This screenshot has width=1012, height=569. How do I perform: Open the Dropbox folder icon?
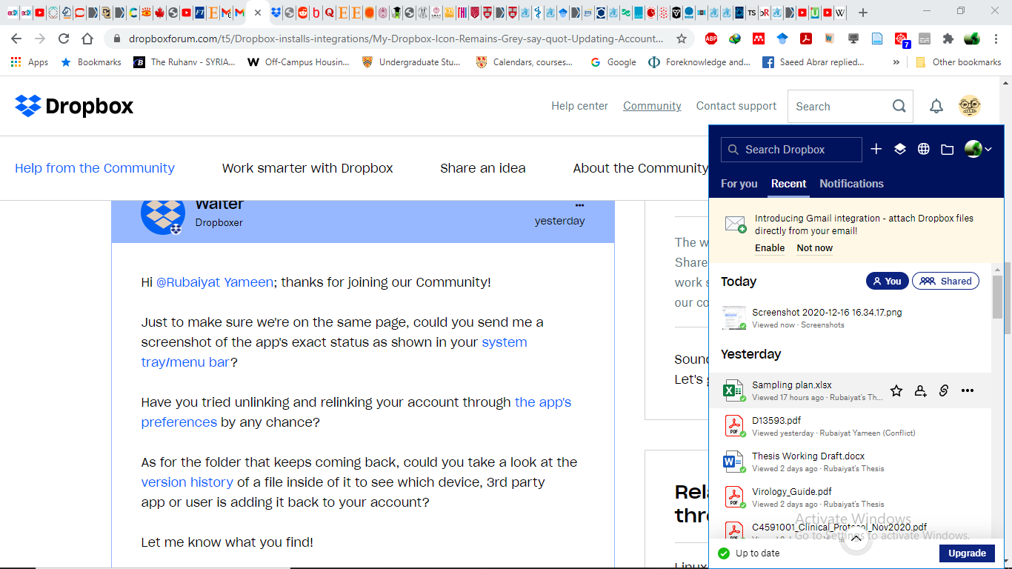947,149
